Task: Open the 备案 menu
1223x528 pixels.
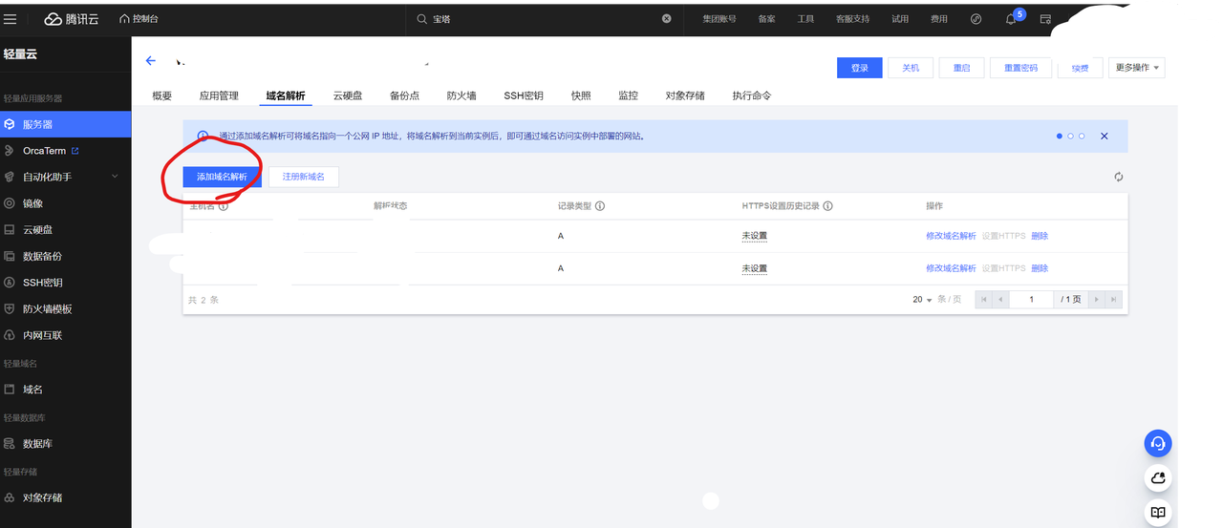Action: click(767, 19)
